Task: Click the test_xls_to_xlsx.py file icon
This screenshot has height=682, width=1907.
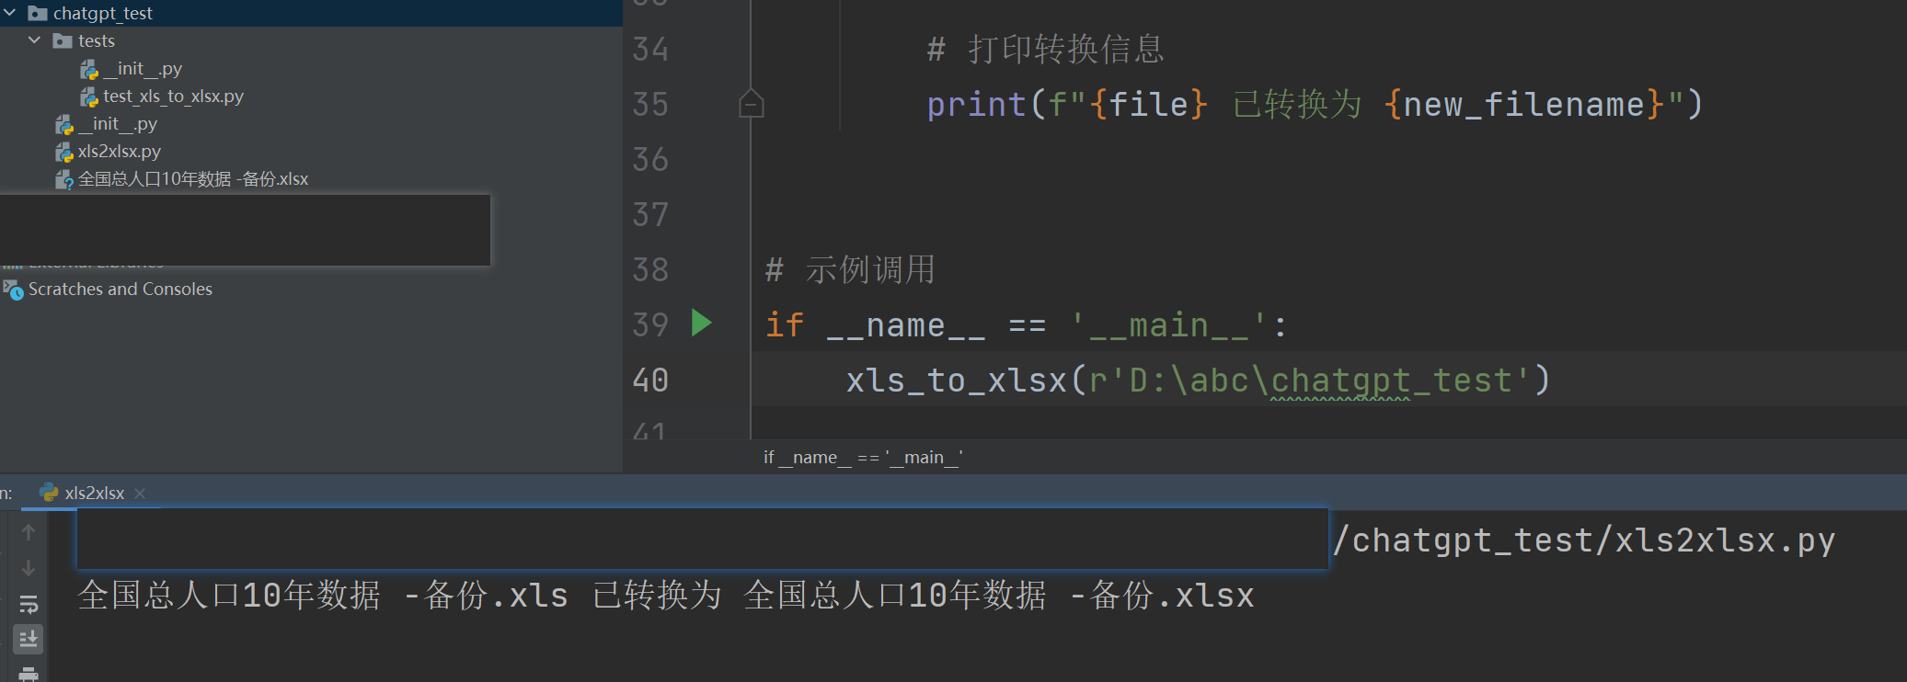Action: (89, 97)
